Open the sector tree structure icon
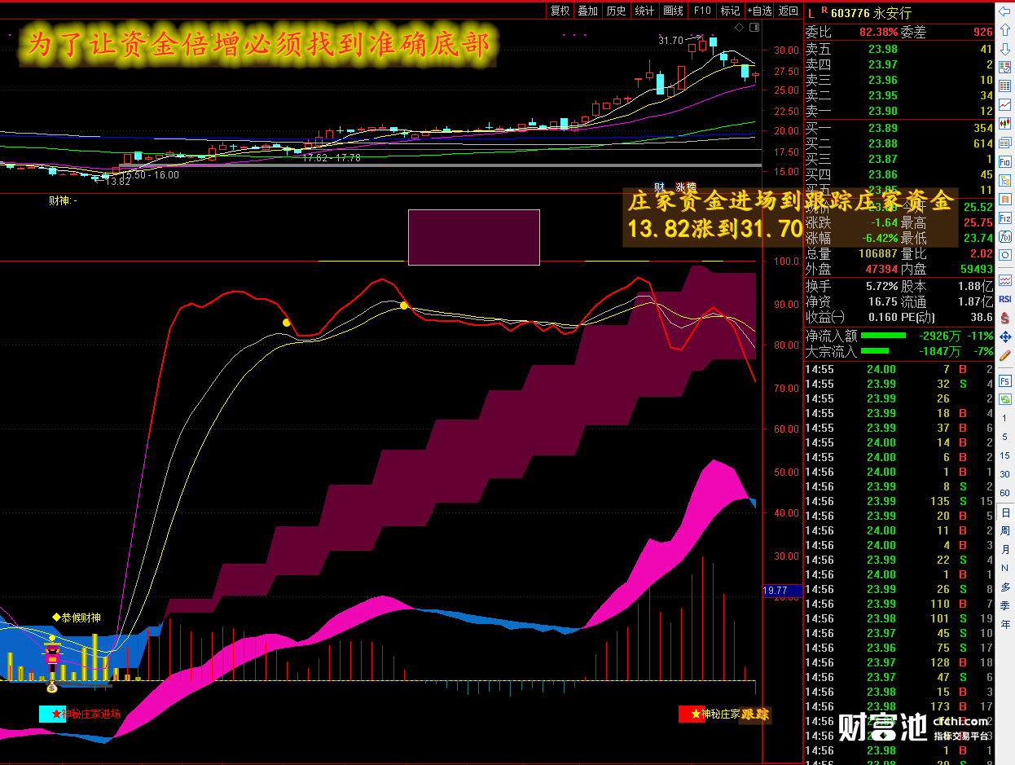 click(1005, 181)
